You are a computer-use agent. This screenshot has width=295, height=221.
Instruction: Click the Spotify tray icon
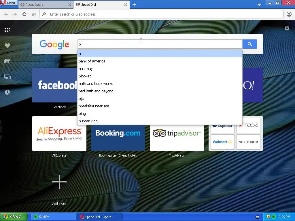click(274, 217)
